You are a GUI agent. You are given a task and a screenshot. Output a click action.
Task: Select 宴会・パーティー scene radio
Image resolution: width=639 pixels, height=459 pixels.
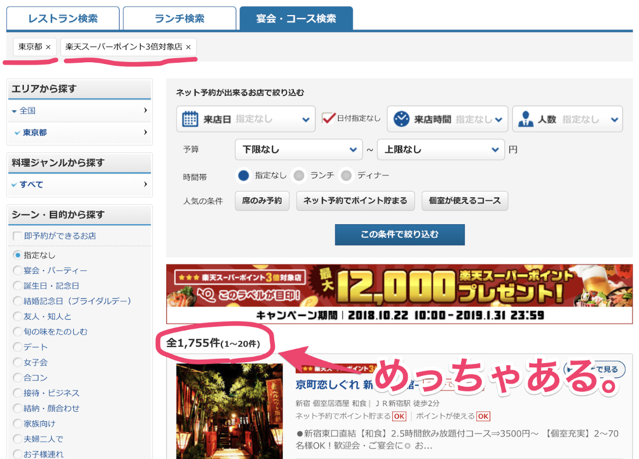(17, 270)
